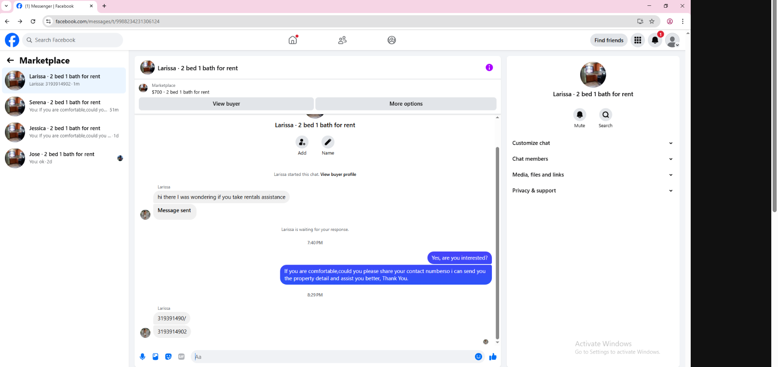The height and width of the screenshot is (367, 778).
Task: Select the Larissa conversation in list
Action: (64, 80)
